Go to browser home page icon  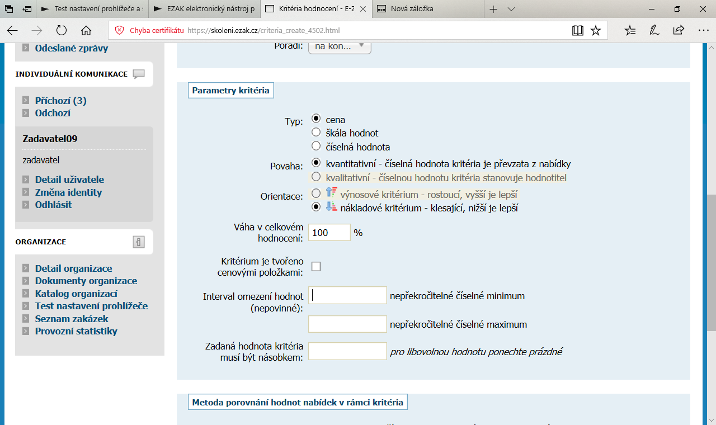86,31
